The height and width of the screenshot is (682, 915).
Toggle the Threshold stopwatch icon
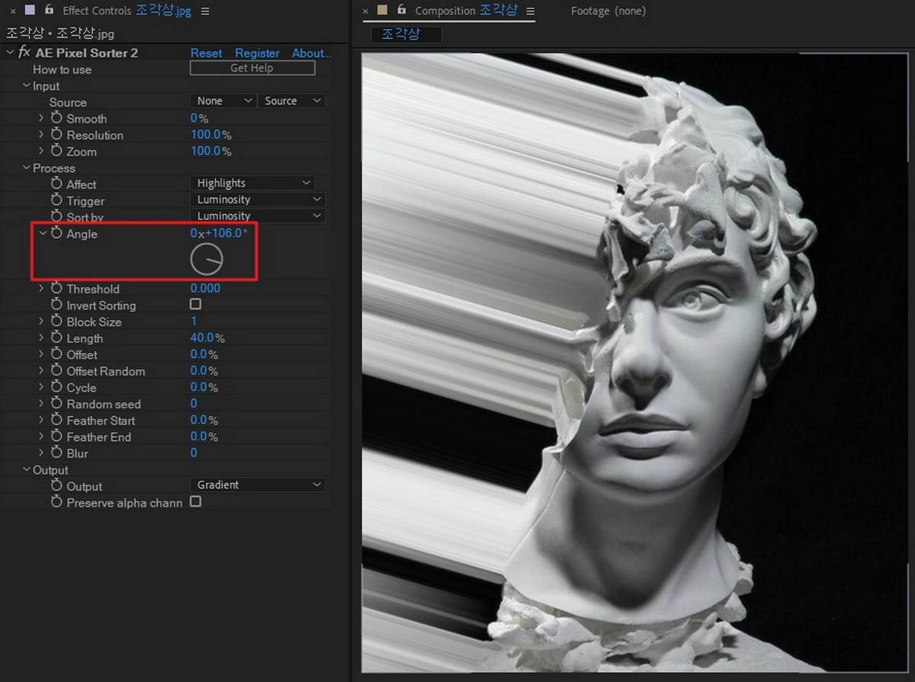click(56, 289)
